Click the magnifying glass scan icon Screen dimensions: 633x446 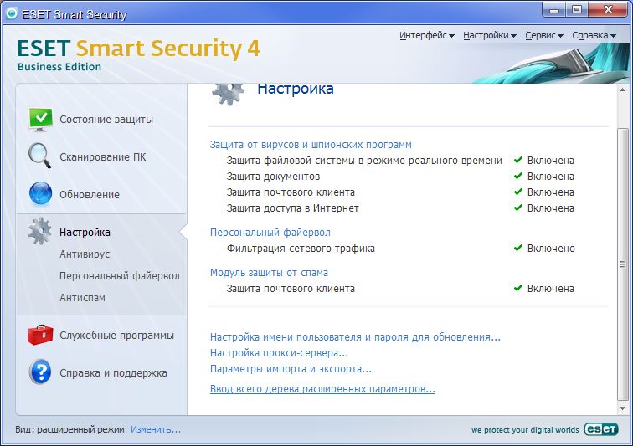click(40, 156)
